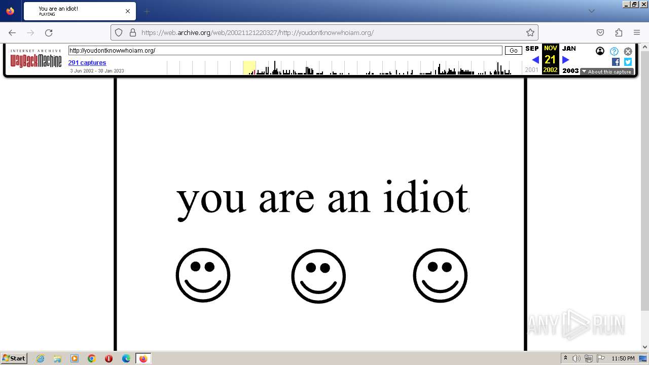Launch Opera from taskbar

click(109, 358)
